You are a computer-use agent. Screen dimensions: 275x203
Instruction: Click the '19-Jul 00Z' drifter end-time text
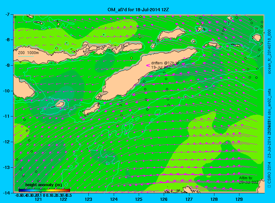point(161,67)
